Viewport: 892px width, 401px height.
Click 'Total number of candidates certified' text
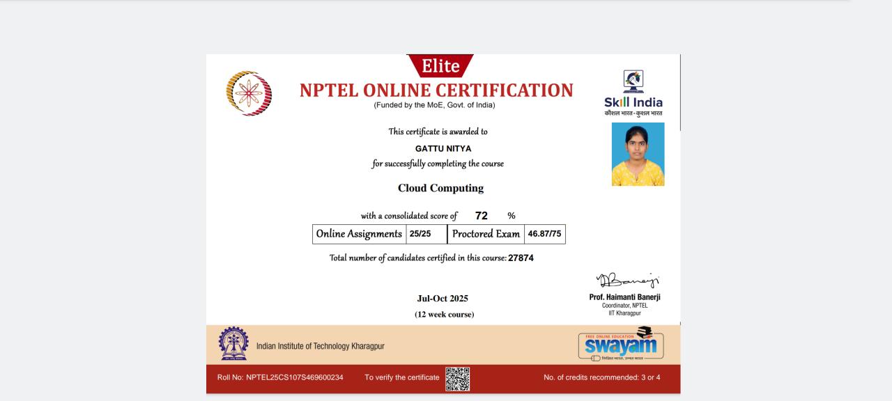point(418,258)
